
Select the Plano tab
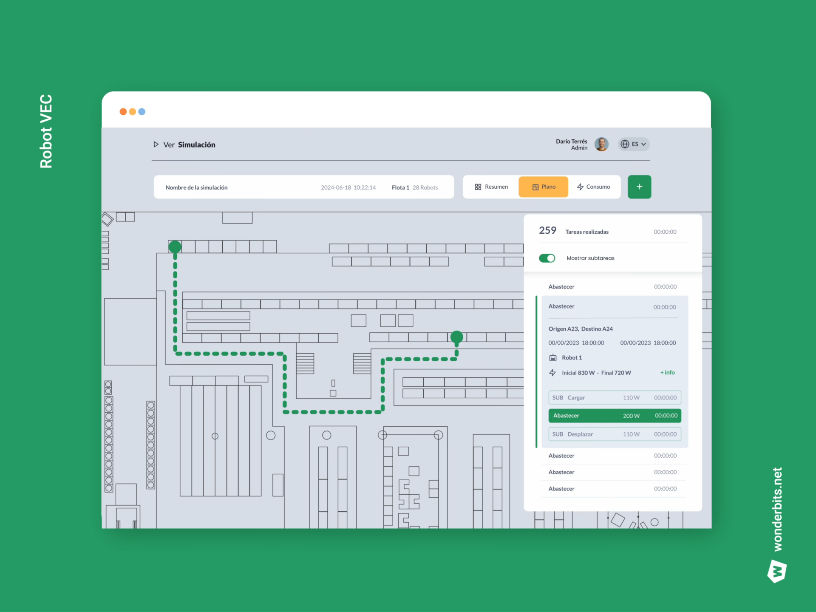click(543, 187)
